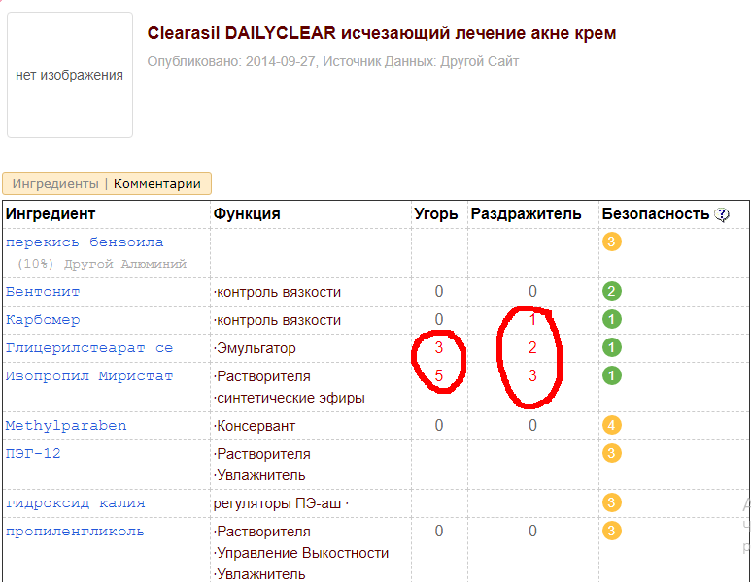Click the Clearasil DAILYCLEAR product title

coord(381,33)
